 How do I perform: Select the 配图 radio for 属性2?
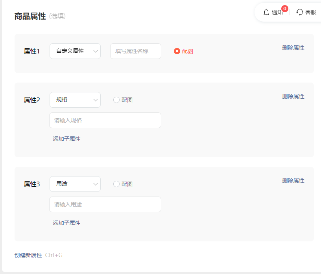[116, 100]
